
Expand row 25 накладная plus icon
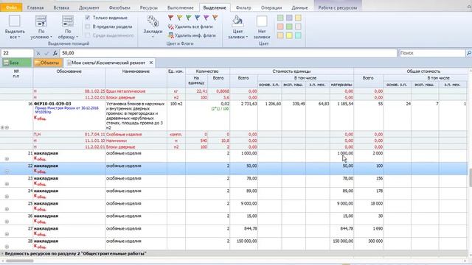point(7,209)
